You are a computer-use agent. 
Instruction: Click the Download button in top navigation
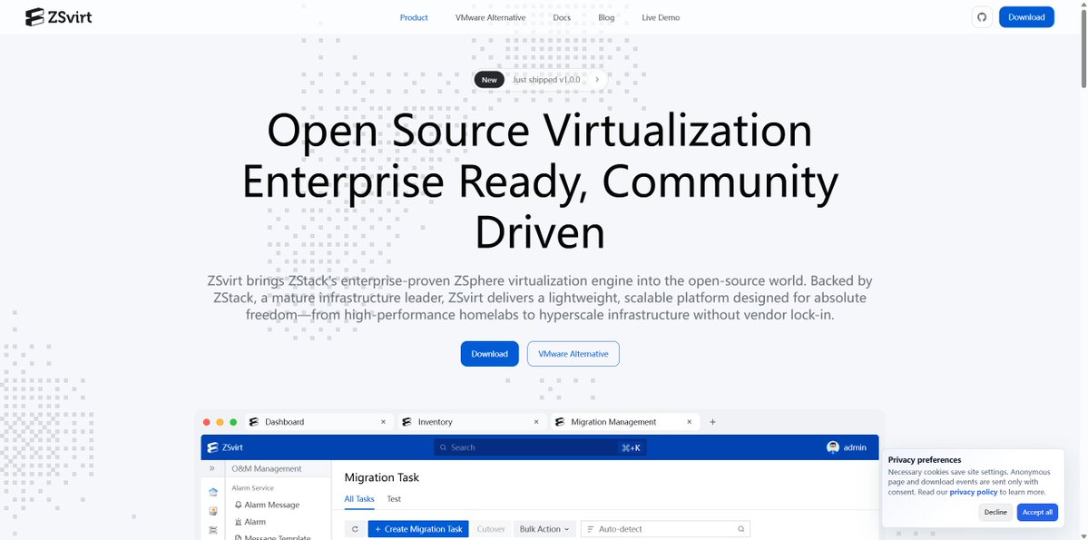(x=1026, y=17)
